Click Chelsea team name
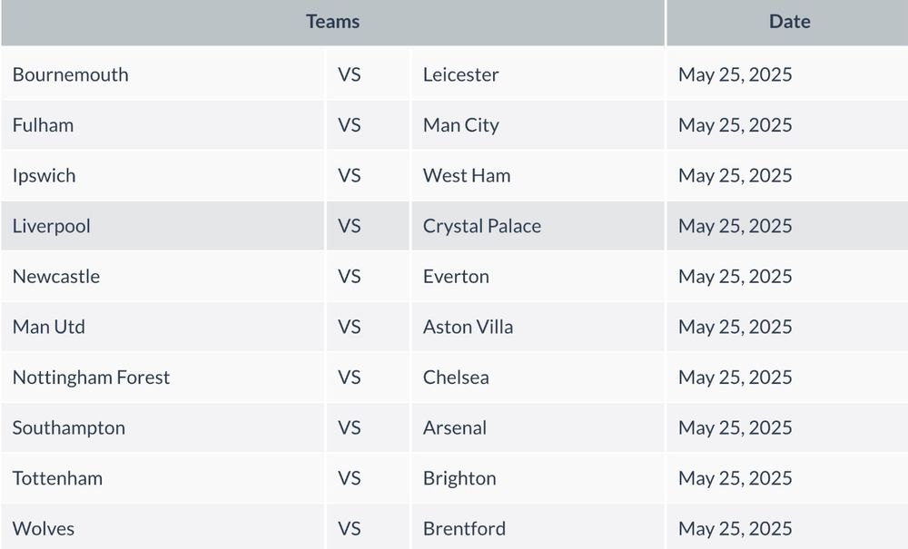 coord(456,377)
